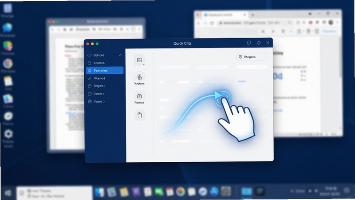Click the search field at top right of Quick Cliq
Image resolution: width=355 pixels, height=200 pixels.
pos(252,57)
